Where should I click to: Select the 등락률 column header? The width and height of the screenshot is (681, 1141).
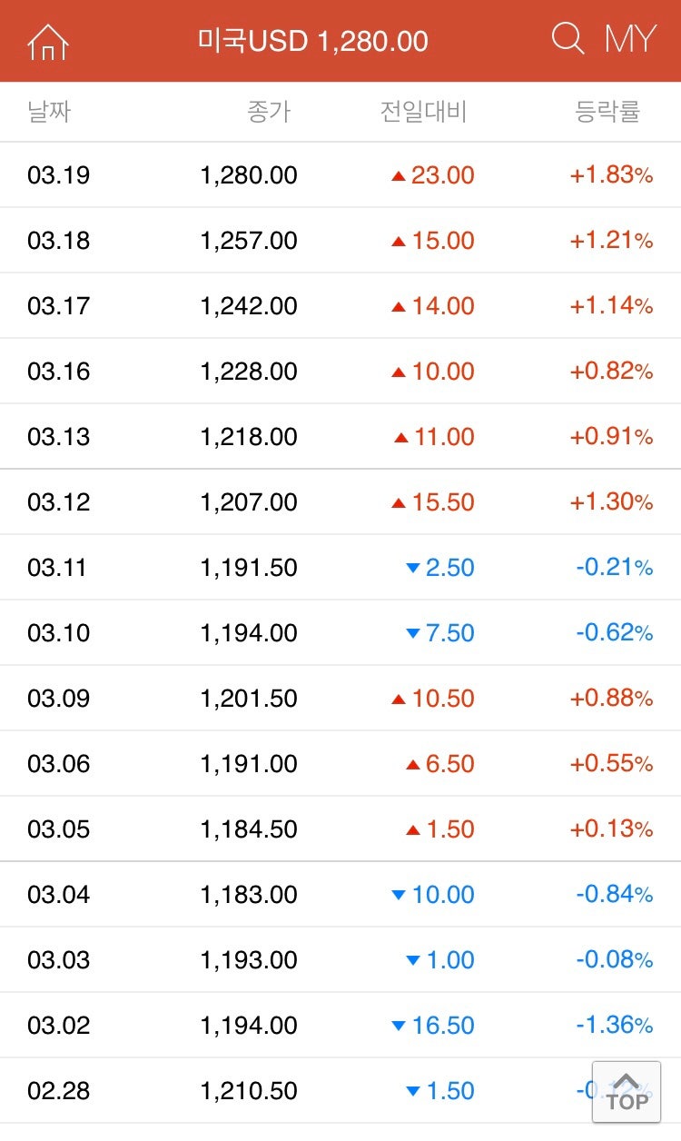[608, 112]
